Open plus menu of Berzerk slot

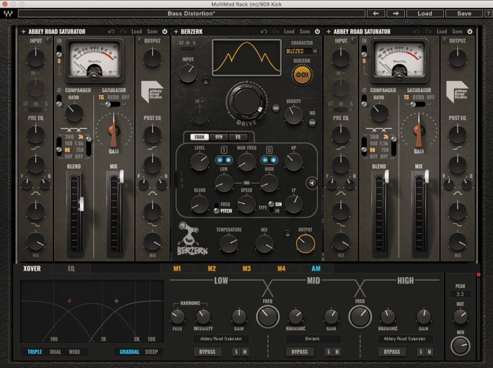(176, 32)
